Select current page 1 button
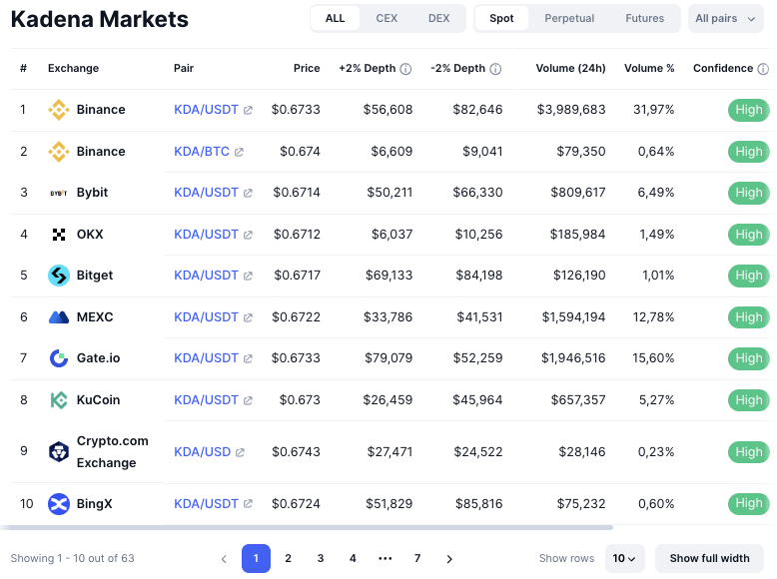The width and height of the screenshot is (777, 579). [x=257, y=558]
